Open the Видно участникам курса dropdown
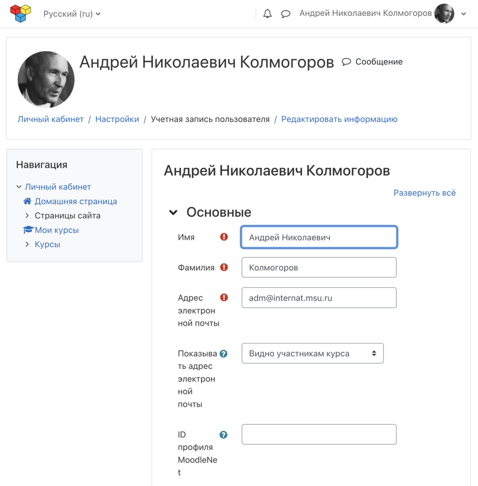The width and height of the screenshot is (478, 486). point(313,353)
